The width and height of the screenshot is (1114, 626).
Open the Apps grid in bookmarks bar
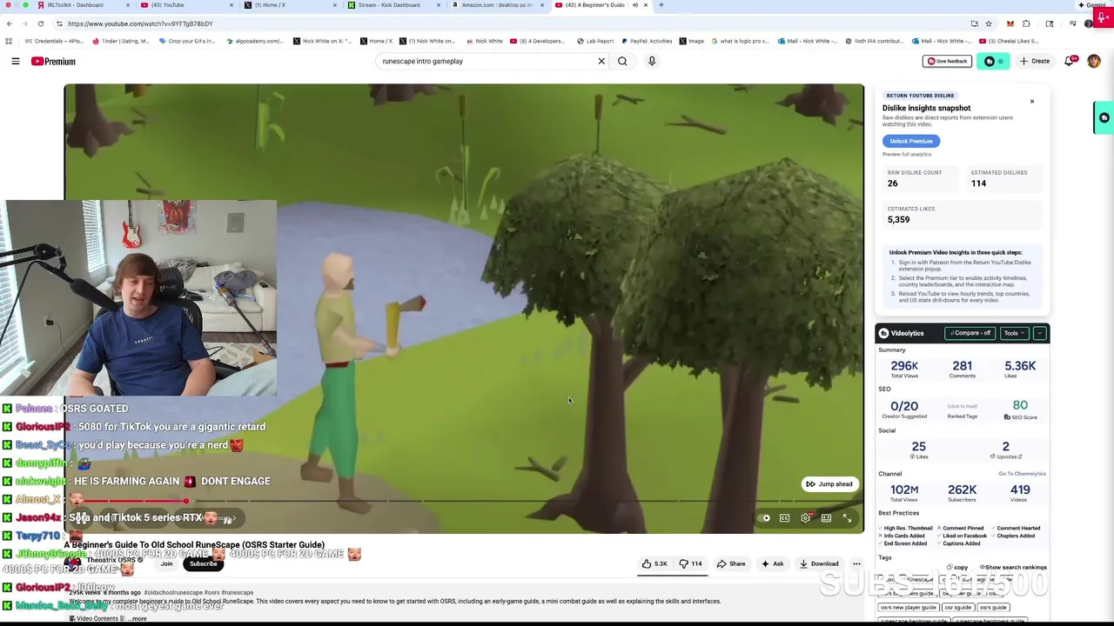[x=9, y=41]
